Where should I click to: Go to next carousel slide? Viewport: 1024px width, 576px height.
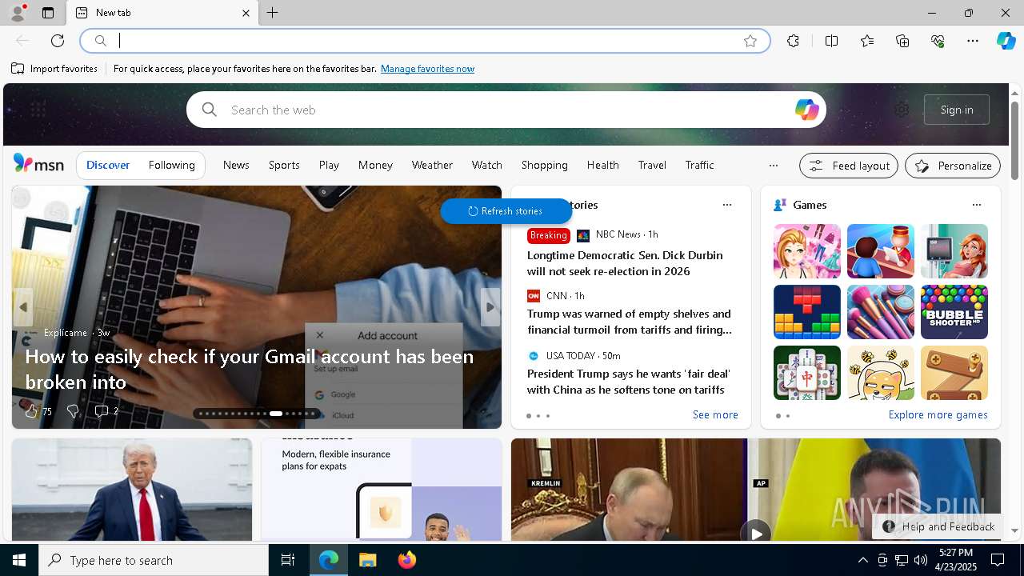pyautogui.click(x=490, y=307)
